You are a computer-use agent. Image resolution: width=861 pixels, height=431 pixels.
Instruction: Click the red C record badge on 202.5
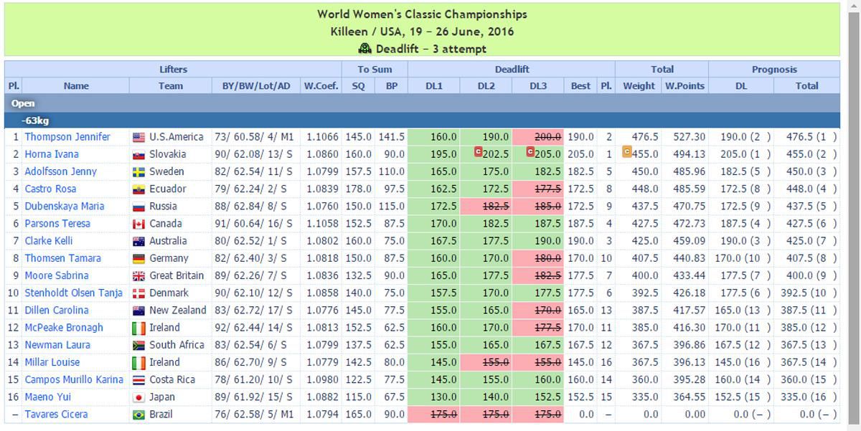pyautogui.click(x=478, y=152)
